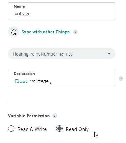Click info icon beside Variable Permission

click(55, 116)
